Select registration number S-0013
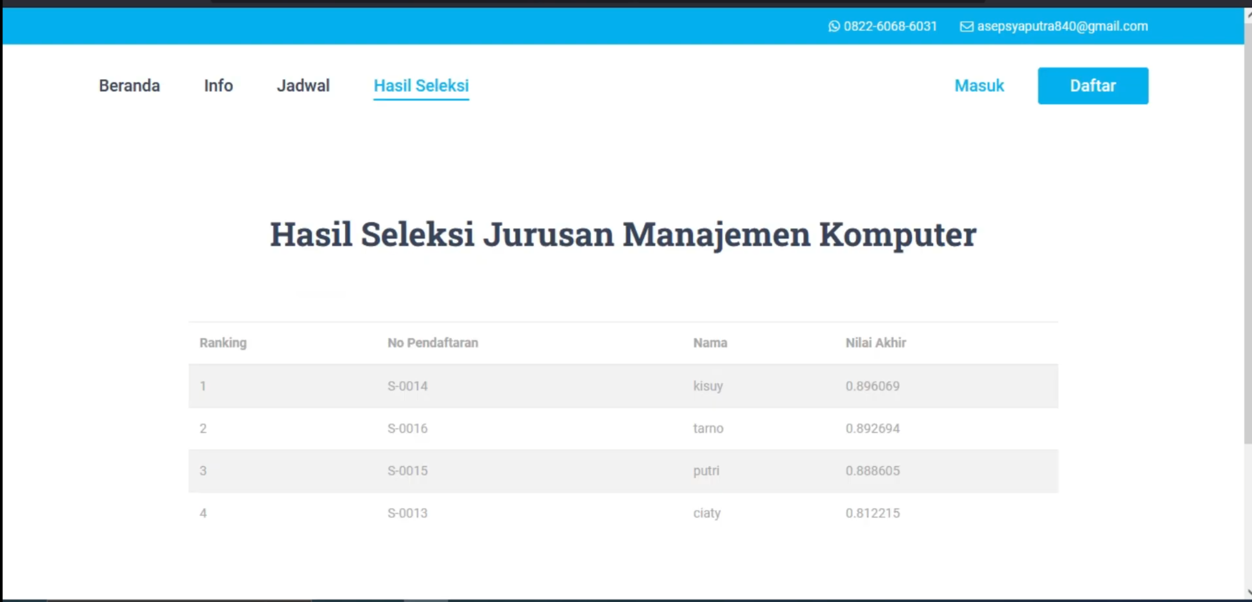 coord(408,513)
